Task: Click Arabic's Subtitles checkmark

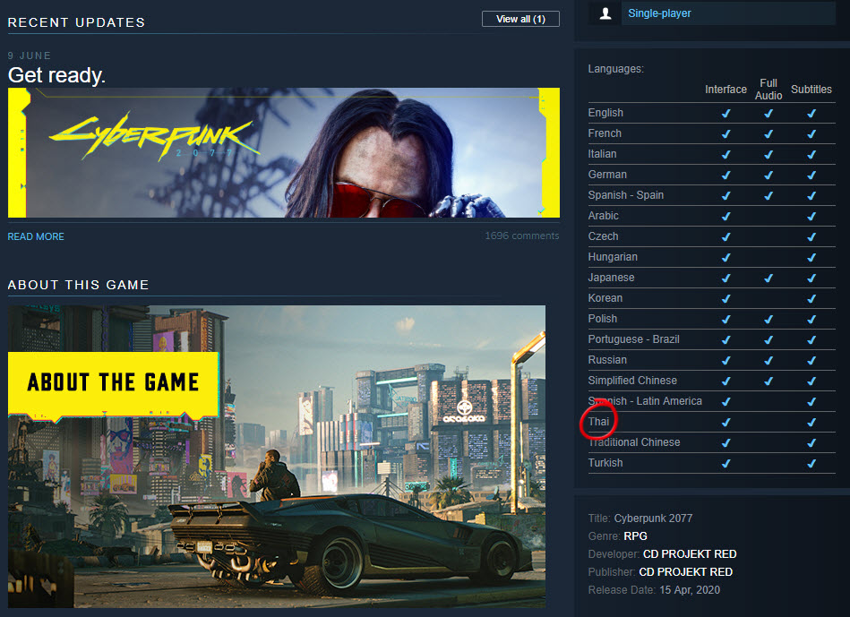Action: [x=811, y=217]
